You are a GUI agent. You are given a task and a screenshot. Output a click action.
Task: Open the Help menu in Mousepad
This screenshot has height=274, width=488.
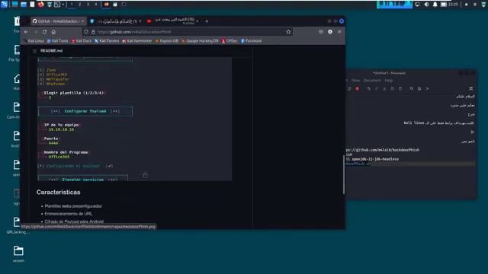388,81
